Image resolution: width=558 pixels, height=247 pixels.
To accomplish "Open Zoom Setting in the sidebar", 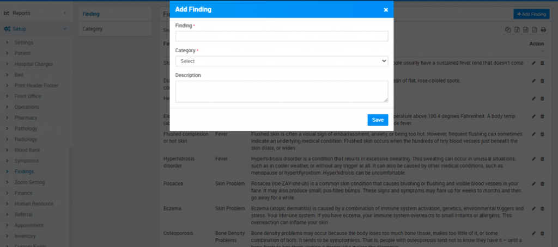I will (29, 182).
